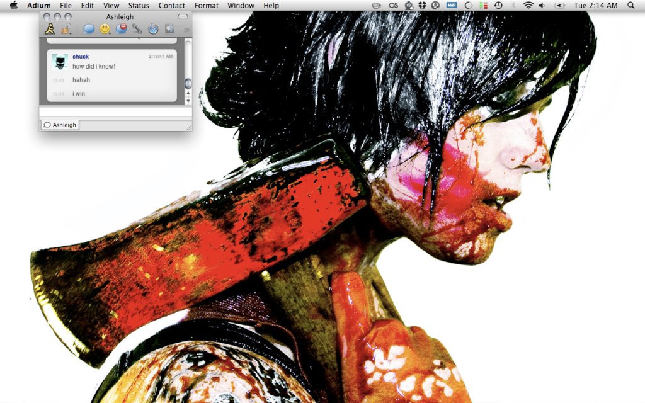Click the block contact bubble icon
645x403 pixels.
coord(121,29)
